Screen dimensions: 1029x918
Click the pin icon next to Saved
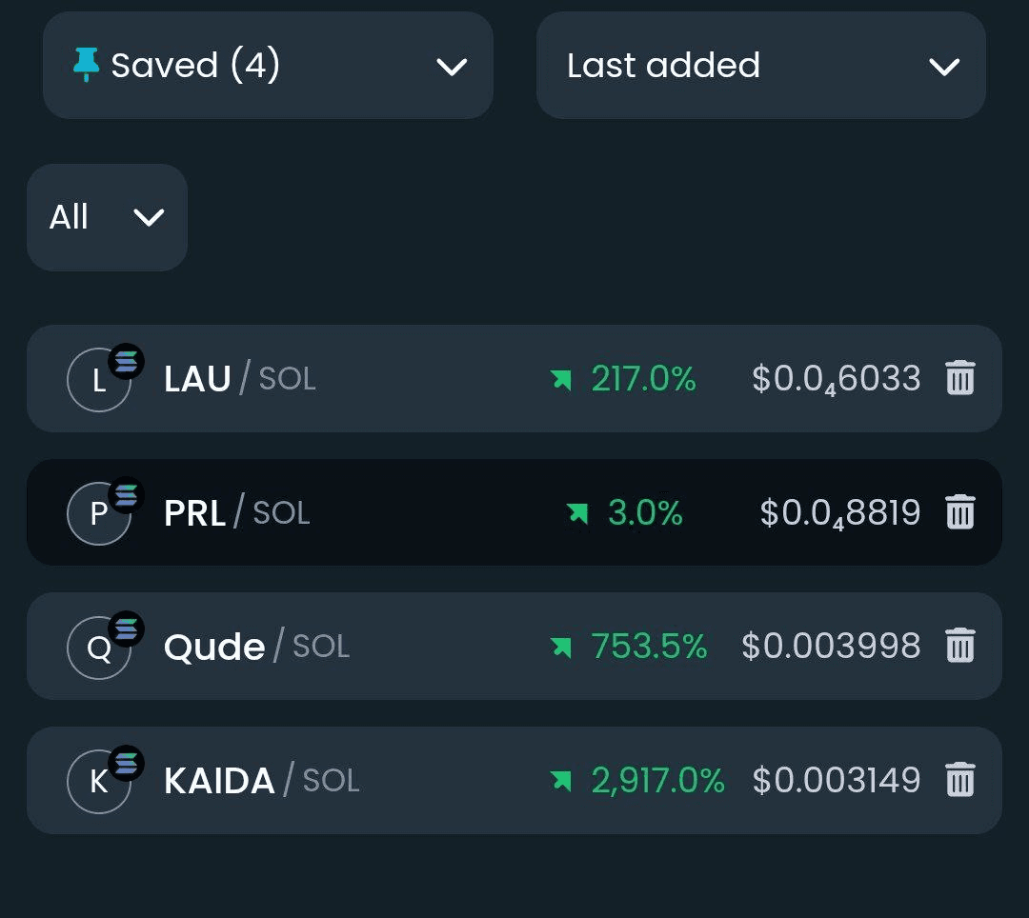86,65
